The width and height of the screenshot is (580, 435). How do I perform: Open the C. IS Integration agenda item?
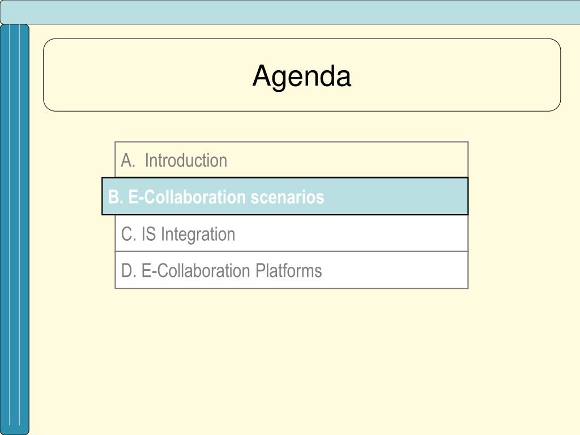[x=292, y=233]
